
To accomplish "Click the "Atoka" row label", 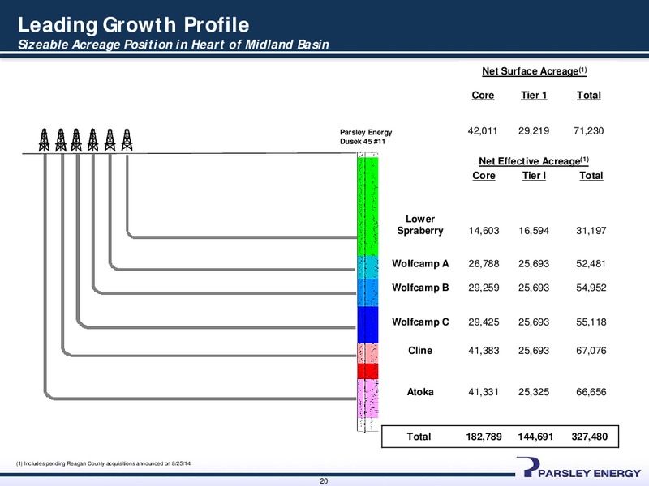I will (x=420, y=392).
